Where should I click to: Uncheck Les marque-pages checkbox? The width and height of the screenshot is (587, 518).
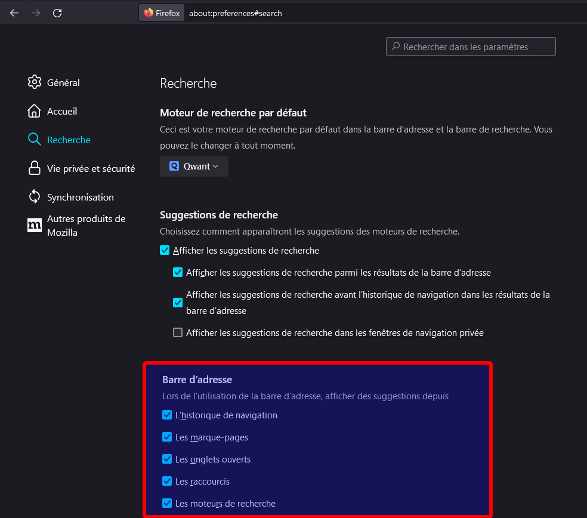tap(167, 437)
